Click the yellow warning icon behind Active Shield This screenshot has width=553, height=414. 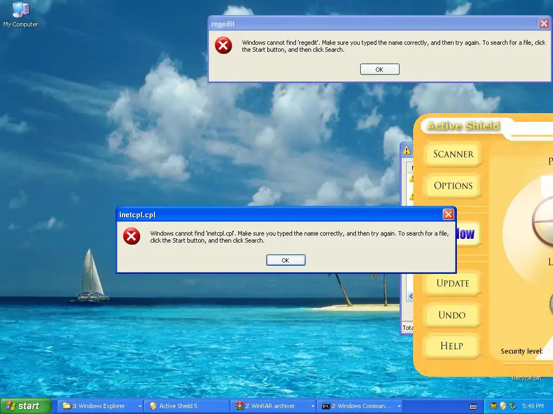coord(407,151)
